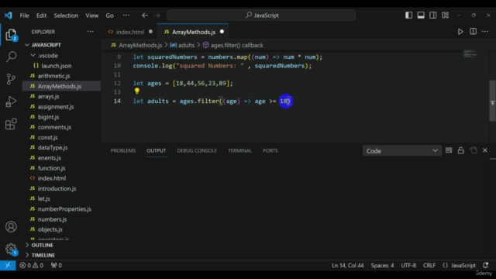Open the hidden menus ellipsis in menu bar
Screen dimensions: 496x279
click(x=126, y=15)
